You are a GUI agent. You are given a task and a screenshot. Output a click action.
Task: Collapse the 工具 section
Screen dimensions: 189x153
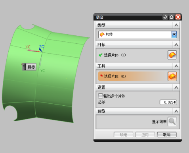[x=176, y=66]
